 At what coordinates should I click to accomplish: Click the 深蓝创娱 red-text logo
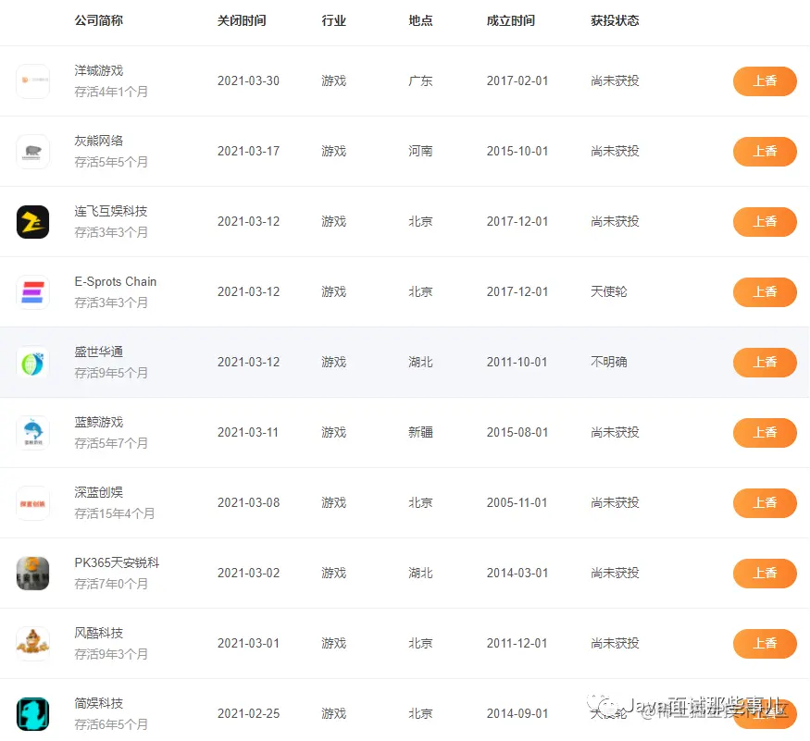(33, 502)
